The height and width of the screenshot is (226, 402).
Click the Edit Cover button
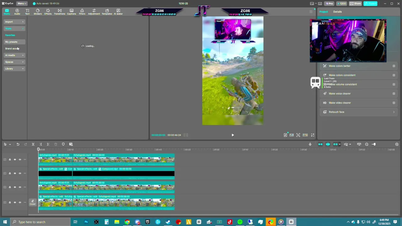pos(33,202)
